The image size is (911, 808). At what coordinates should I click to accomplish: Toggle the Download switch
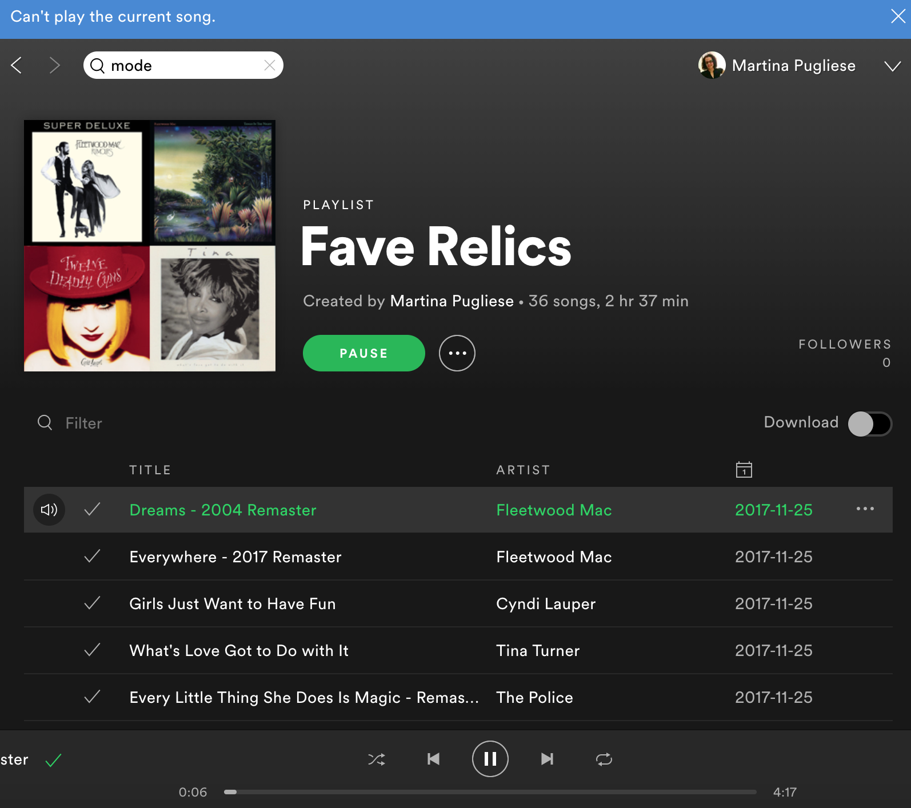tap(870, 423)
